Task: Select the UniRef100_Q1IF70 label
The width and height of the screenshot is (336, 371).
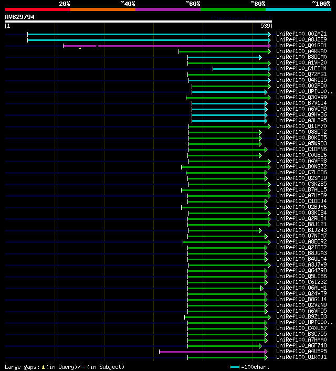Action: [301, 126]
